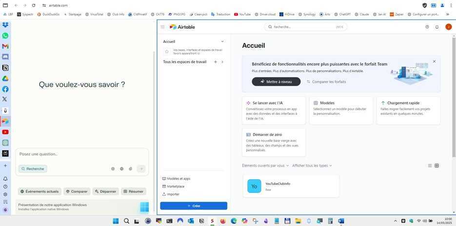Click the Dépanner suggestion chip
The image size is (456, 226).
tap(105, 191)
